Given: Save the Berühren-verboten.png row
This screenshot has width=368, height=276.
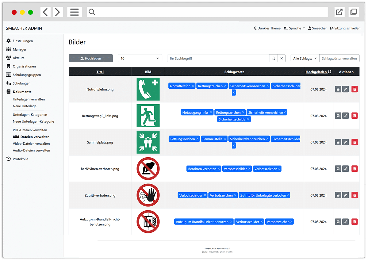Looking at the screenshot, I should pyautogui.click(x=338, y=169).
